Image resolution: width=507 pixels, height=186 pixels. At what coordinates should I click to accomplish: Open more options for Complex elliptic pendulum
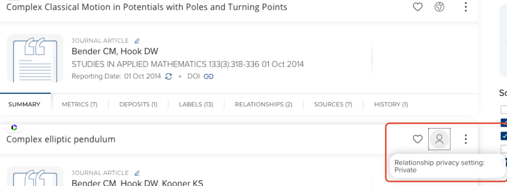coord(465,139)
